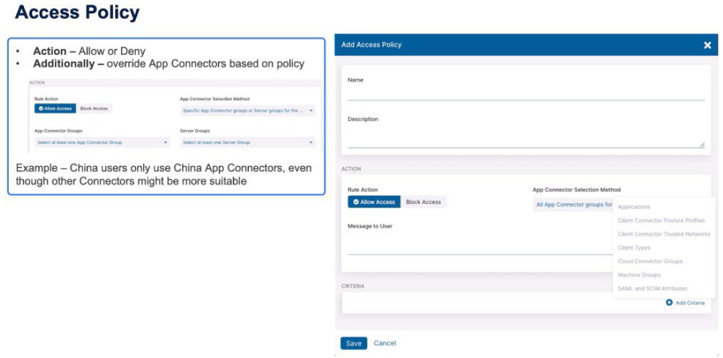Choose Applications from the criteria menu
The width and height of the screenshot is (723, 358).
[633, 207]
